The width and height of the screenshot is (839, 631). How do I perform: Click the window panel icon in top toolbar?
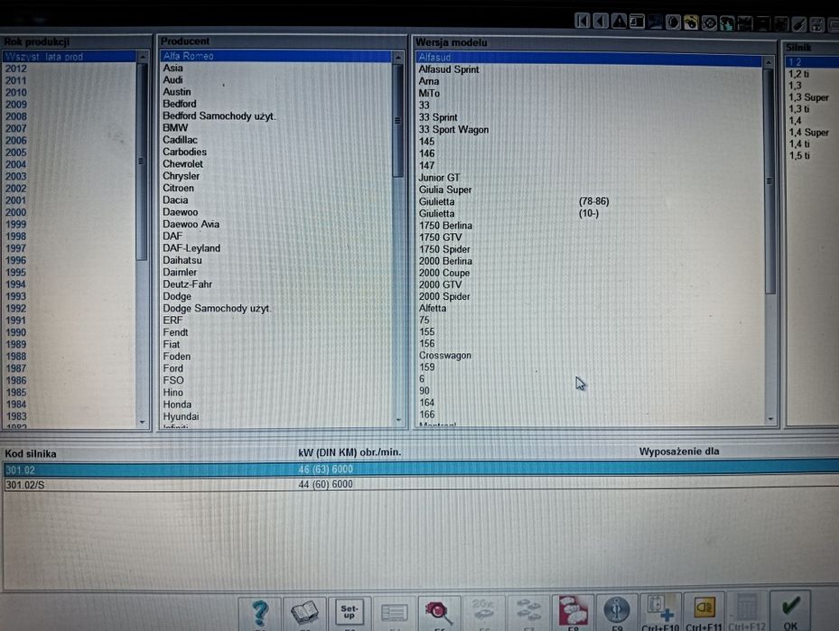click(x=637, y=22)
